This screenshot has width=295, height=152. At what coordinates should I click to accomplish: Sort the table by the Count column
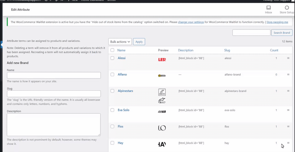coord(274,50)
